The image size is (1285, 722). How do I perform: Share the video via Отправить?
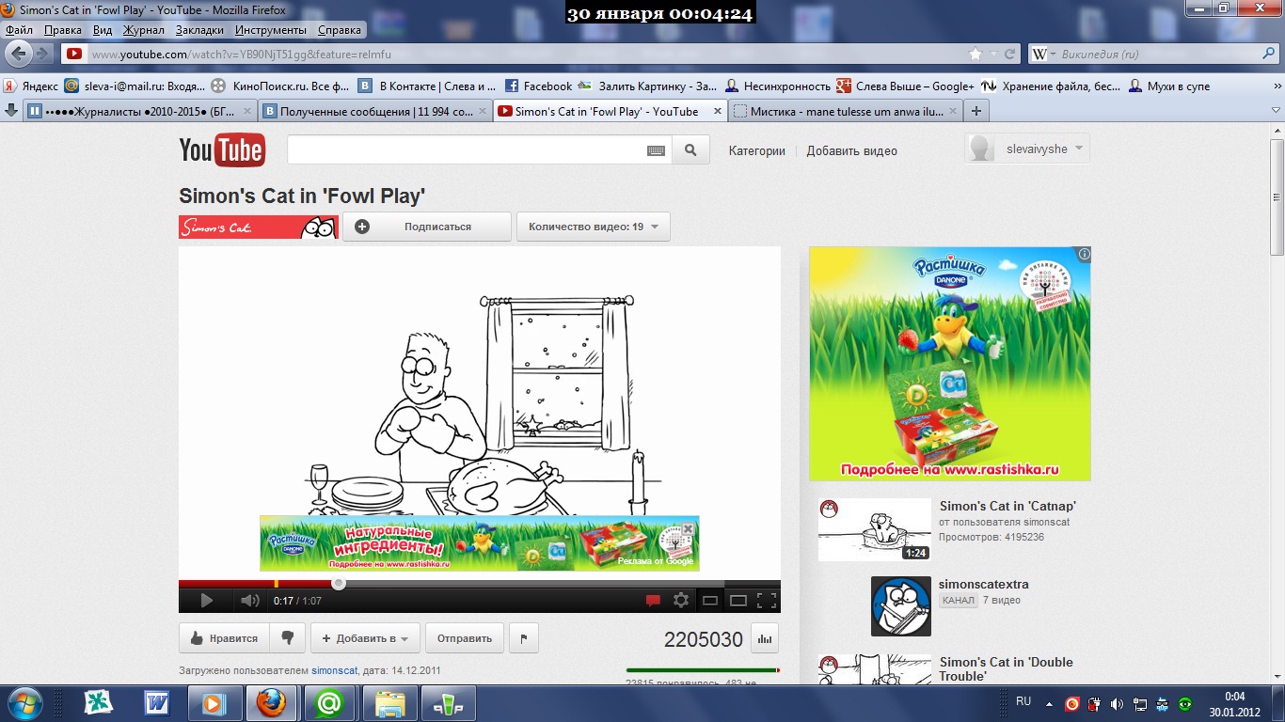pos(465,638)
